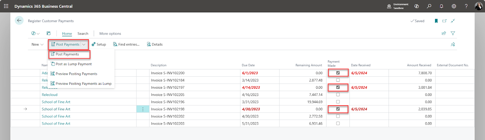Sort by Remaining Amount column header

pos(309,65)
